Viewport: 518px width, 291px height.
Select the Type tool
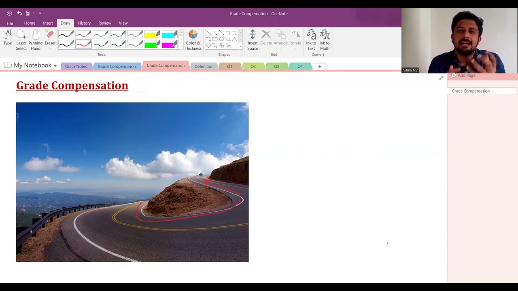pyautogui.click(x=8, y=38)
